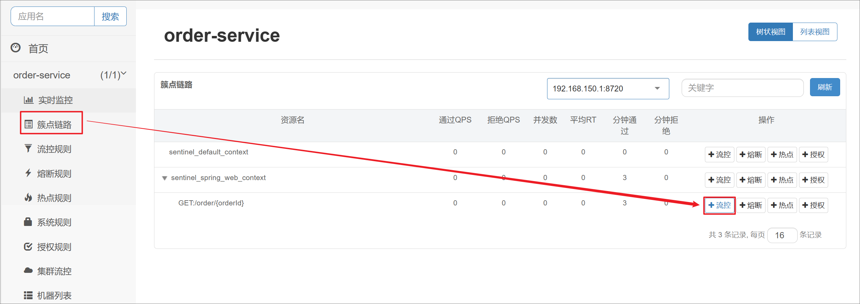The height and width of the screenshot is (304, 860).
Task: Click the 刷新 button
Action: [x=825, y=87]
